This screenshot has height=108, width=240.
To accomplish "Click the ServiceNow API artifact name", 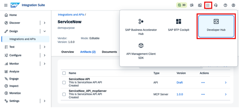I will pos(79,79).
